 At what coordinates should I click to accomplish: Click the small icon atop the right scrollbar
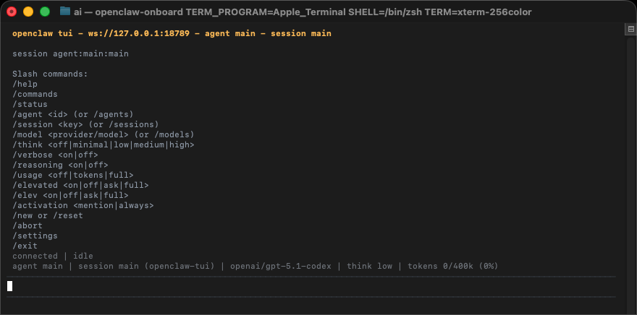[630, 29]
